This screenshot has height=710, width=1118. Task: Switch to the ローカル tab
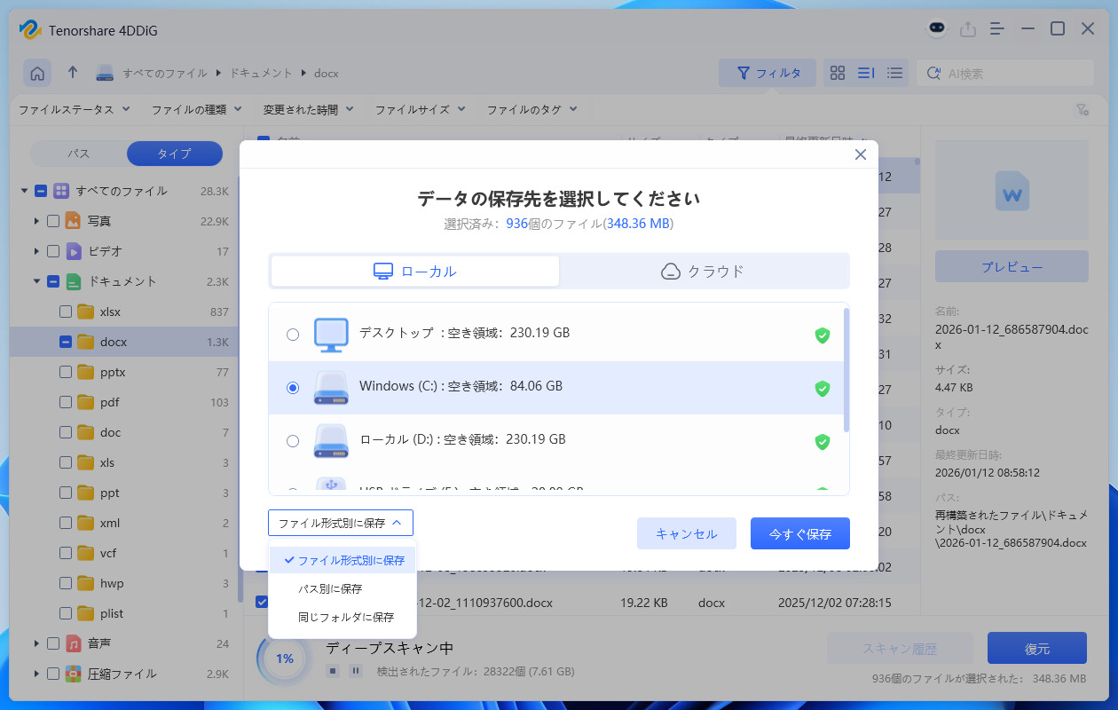click(415, 272)
